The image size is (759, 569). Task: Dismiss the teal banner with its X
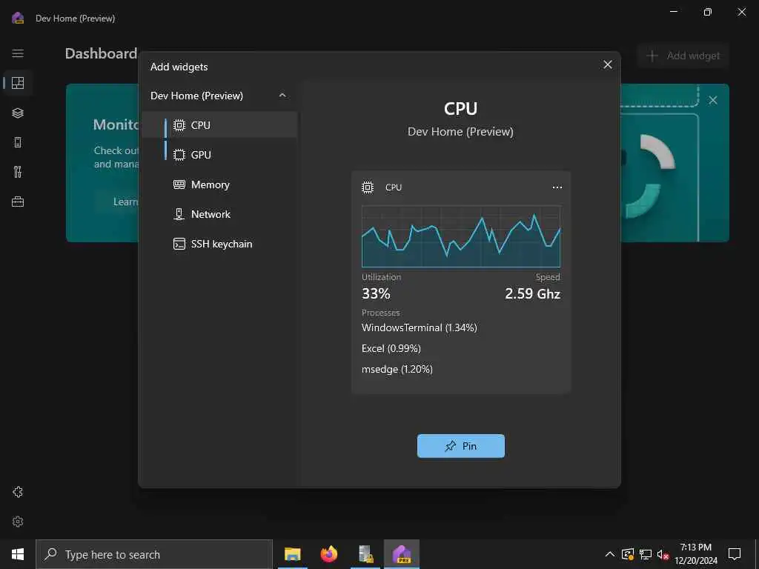[x=713, y=100]
